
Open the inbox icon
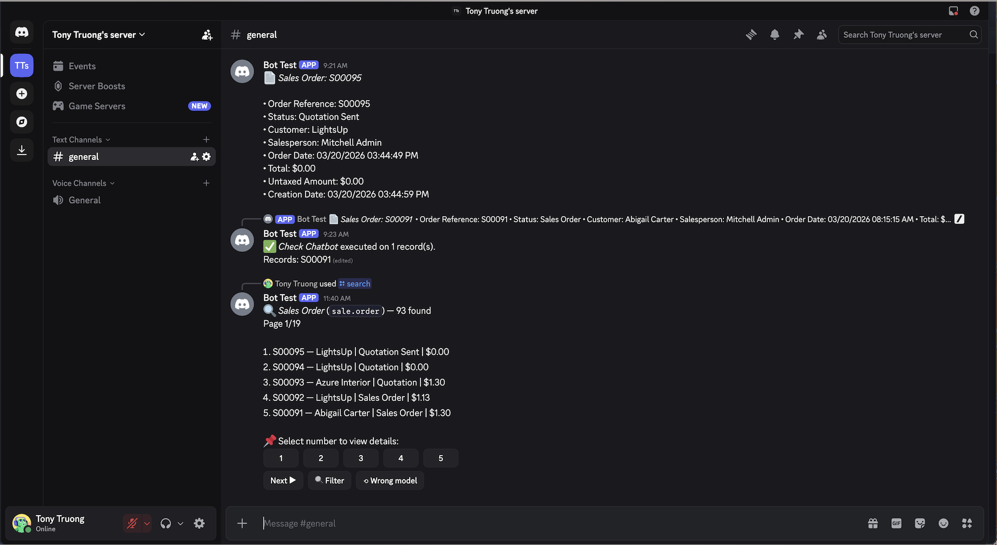pyautogui.click(x=954, y=10)
